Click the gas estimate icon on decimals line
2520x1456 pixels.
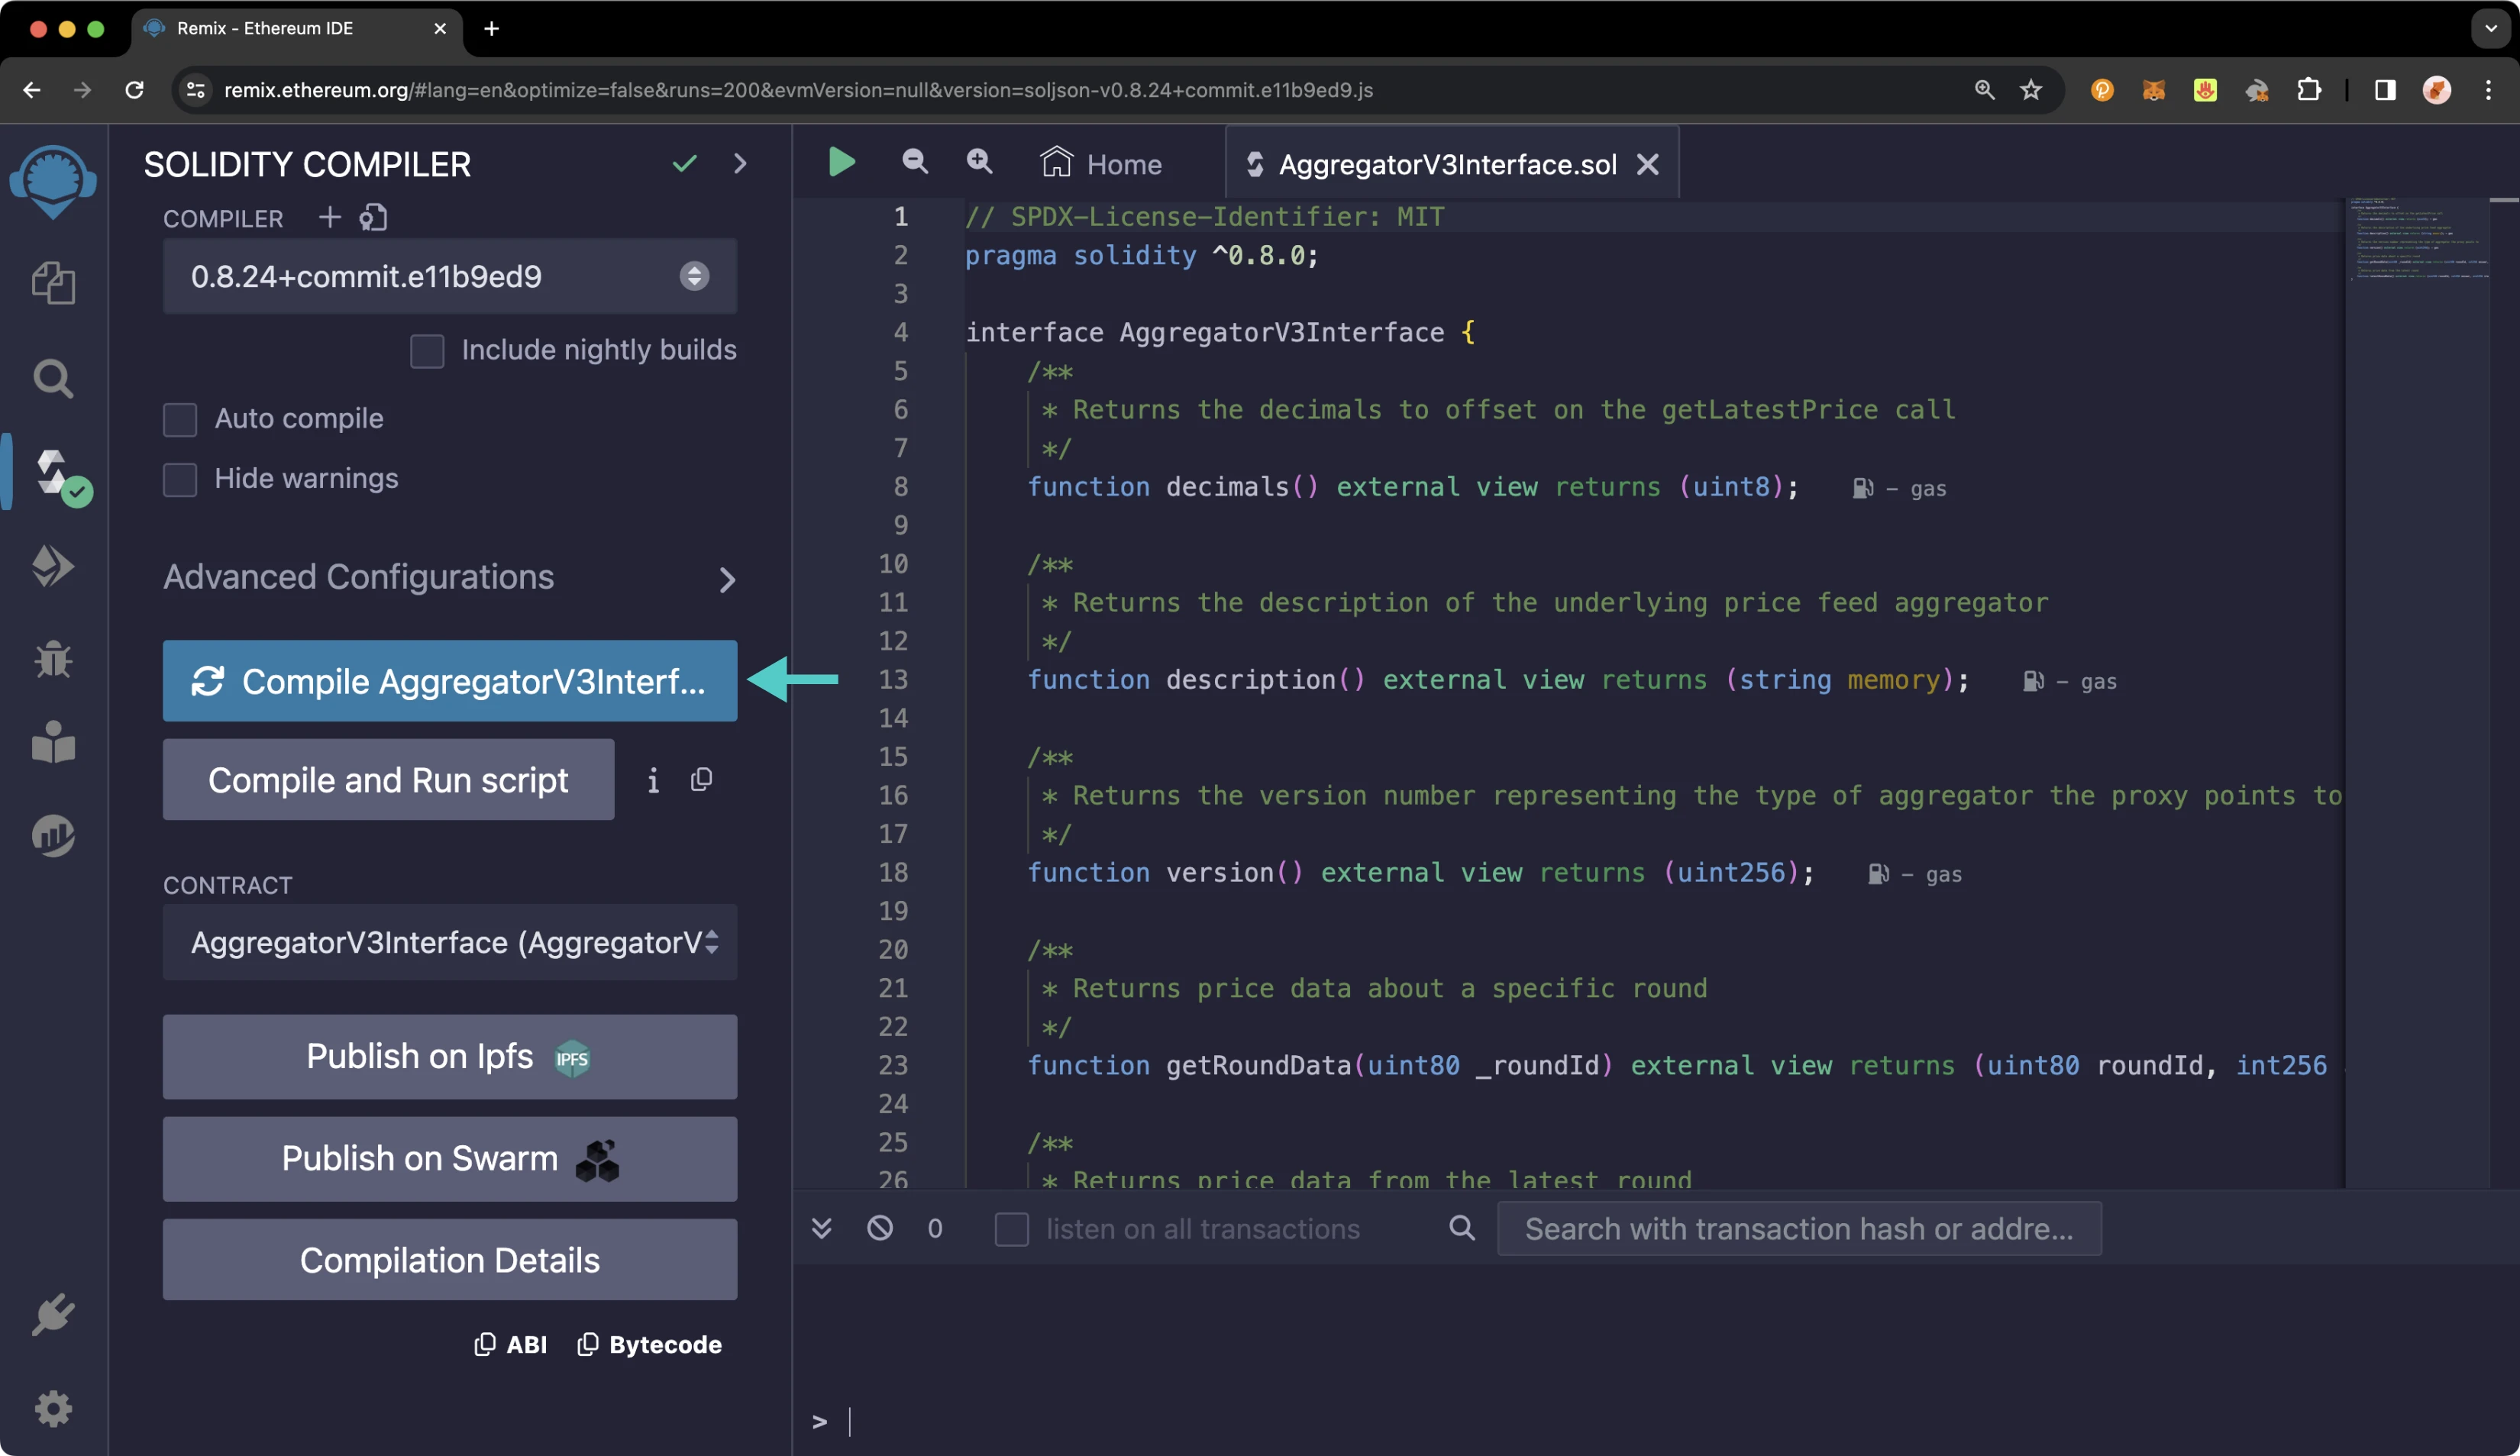point(1863,488)
